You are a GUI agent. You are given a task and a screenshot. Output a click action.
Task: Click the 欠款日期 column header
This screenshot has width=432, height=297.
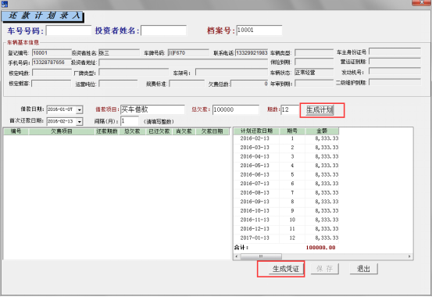(212, 131)
